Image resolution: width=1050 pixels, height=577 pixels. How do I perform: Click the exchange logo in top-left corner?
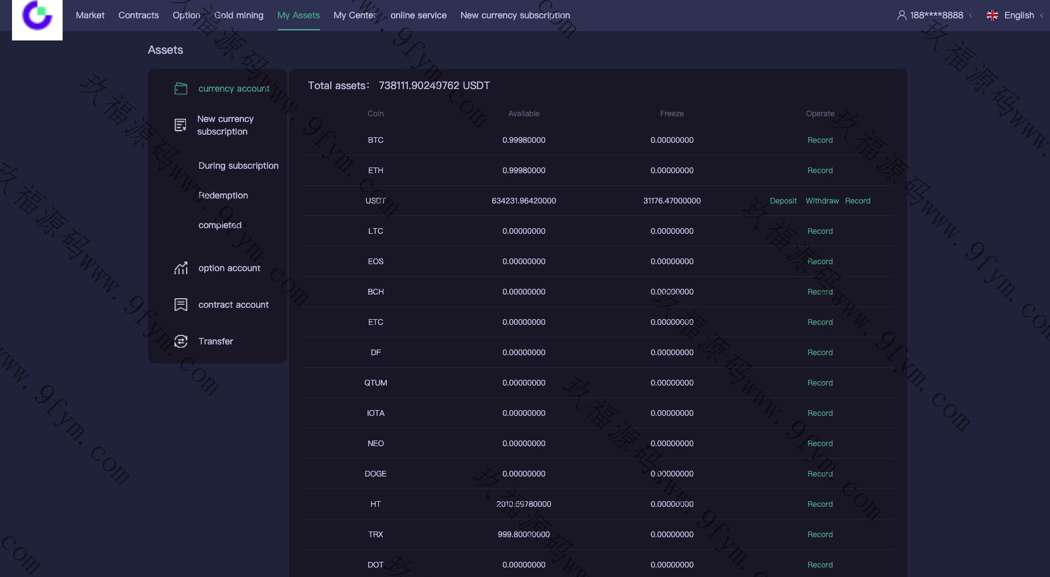click(37, 17)
